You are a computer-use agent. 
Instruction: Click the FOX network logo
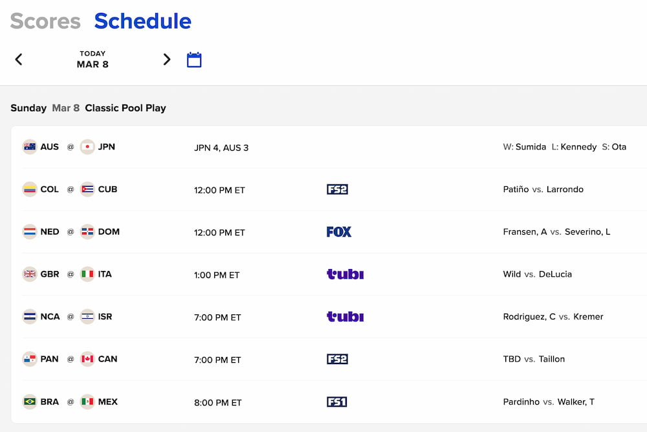[x=339, y=232]
